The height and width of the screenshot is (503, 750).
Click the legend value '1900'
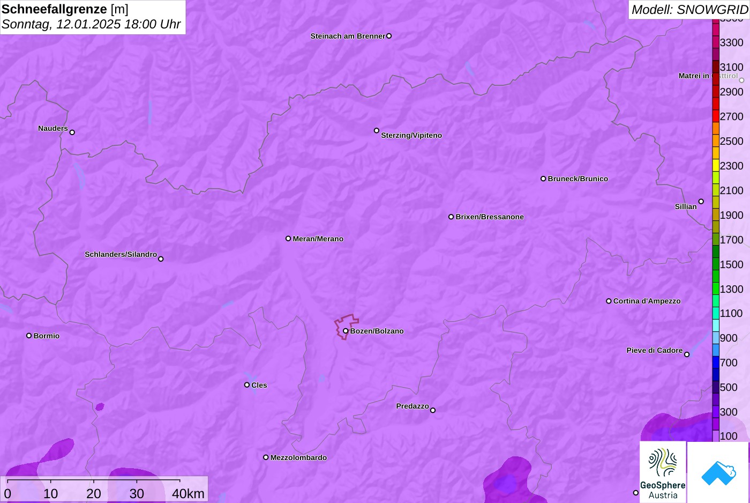pos(731,215)
